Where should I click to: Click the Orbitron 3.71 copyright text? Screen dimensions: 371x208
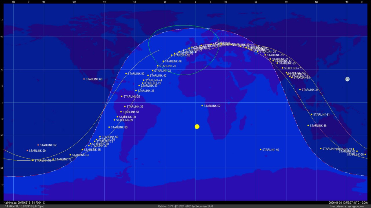click(x=185, y=206)
